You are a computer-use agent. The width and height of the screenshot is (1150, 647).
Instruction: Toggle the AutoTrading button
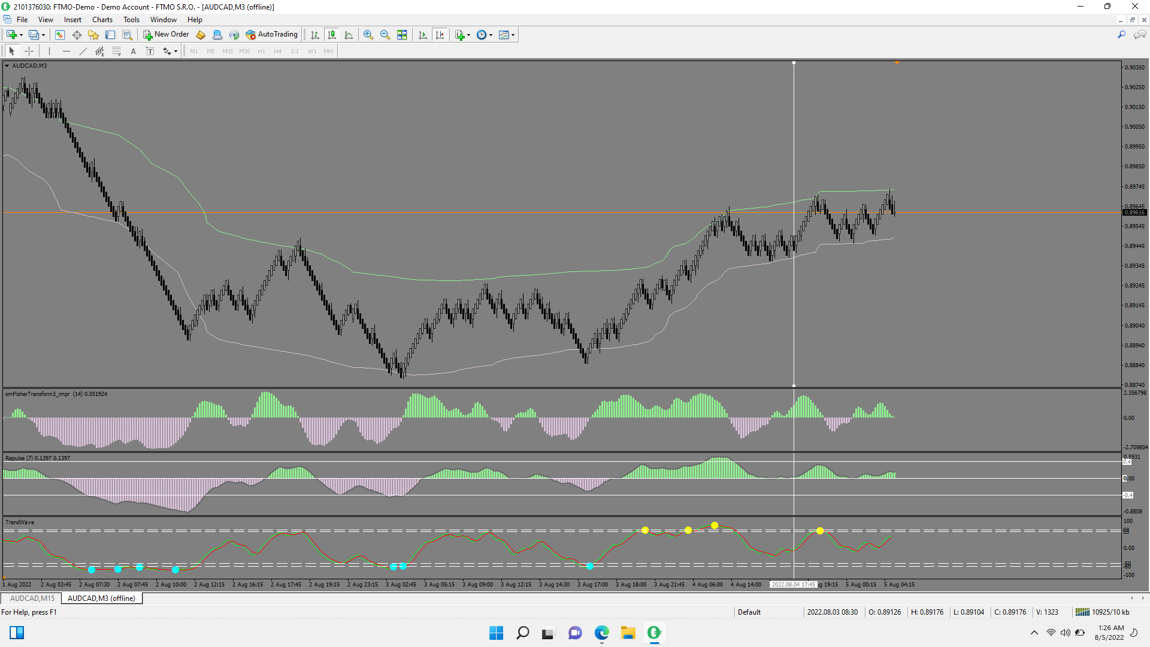click(271, 35)
